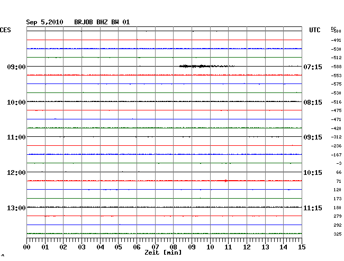Select the DC offset value -471
Viewport: 344px width, 261px height.
pyautogui.click(x=336, y=119)
